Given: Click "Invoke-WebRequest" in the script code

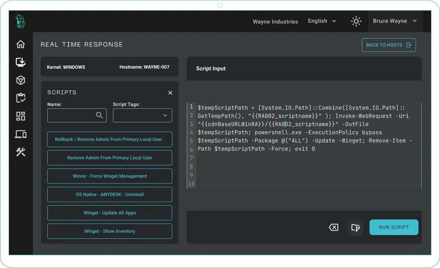Looking at the screenshot, I should coord(364,116).
